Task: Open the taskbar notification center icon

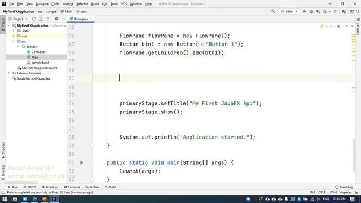Action: click(352, 199)
